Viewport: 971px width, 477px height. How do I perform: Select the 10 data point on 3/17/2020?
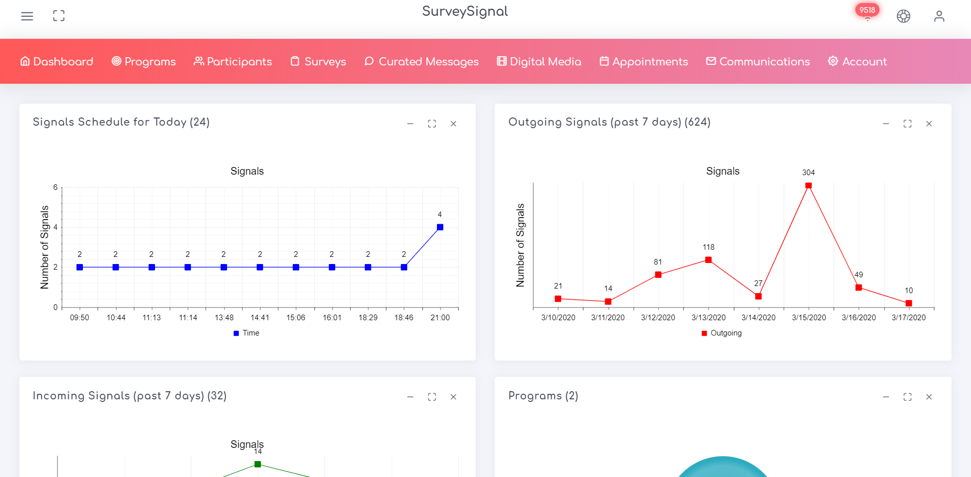tap(909, 303)
